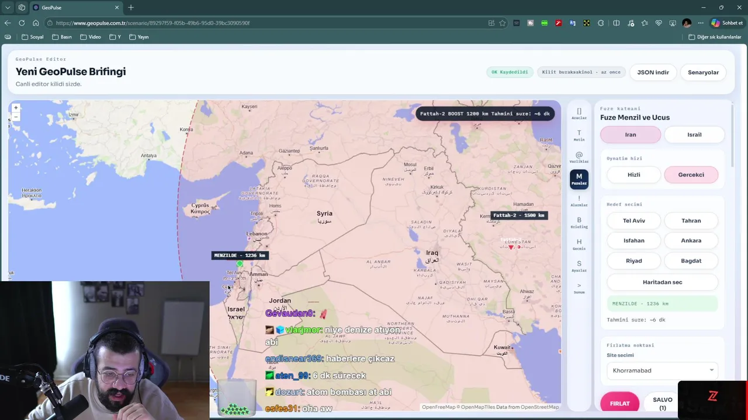Screen dimensions: 748x420
Task: Choose Ankara as target
Action: click(x=691, y=240)
